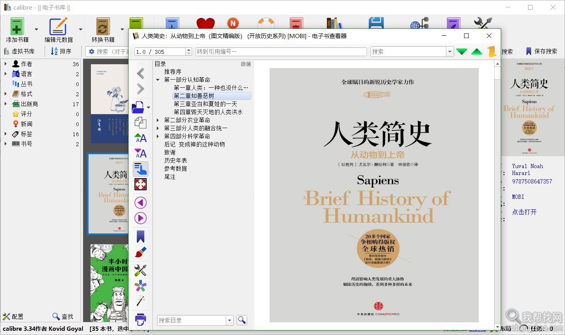This screenshot has height=335, width=565.
Task: Select 第三章亚当和夏娃的一天 chapter
Action: coord(205,104)
